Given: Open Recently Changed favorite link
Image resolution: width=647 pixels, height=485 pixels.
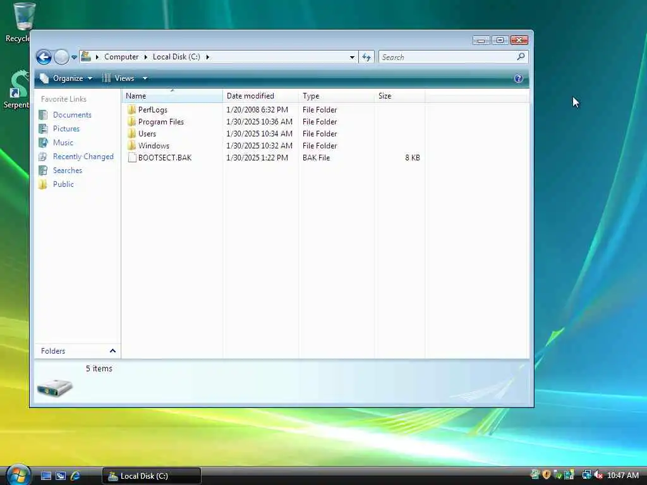Looking at the screenshot, I should [x=83, y=157].
